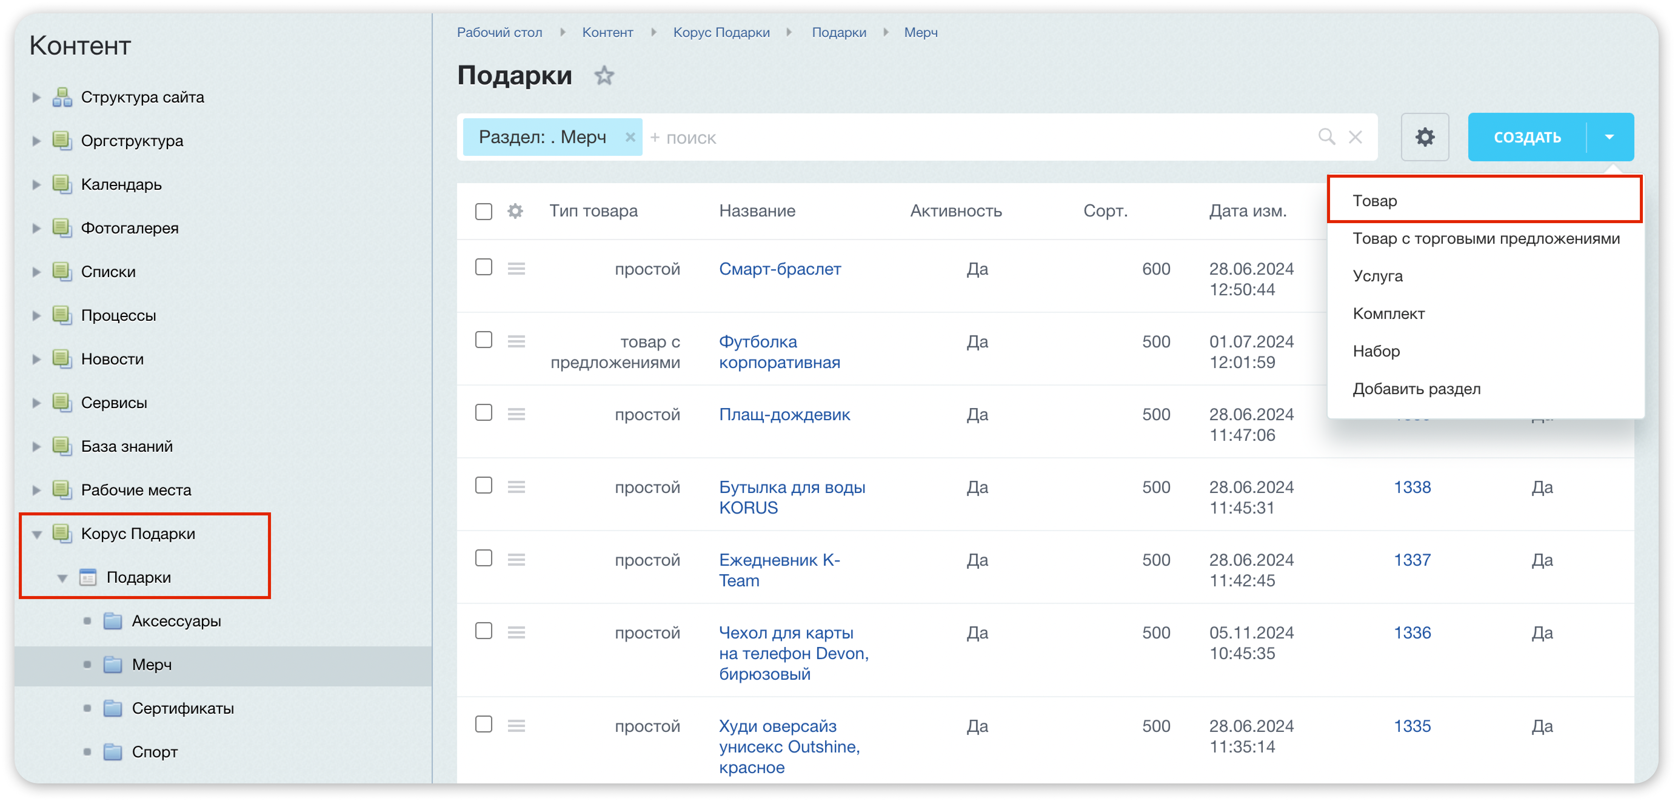Open the Плащ-дождевик product link
The width and height of the screenshot is (1675, 801).
click(x=784, y=414)
